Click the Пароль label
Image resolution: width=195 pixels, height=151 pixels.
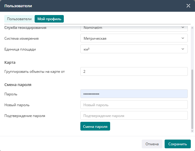pyautogui.click(x=11, y=94)
